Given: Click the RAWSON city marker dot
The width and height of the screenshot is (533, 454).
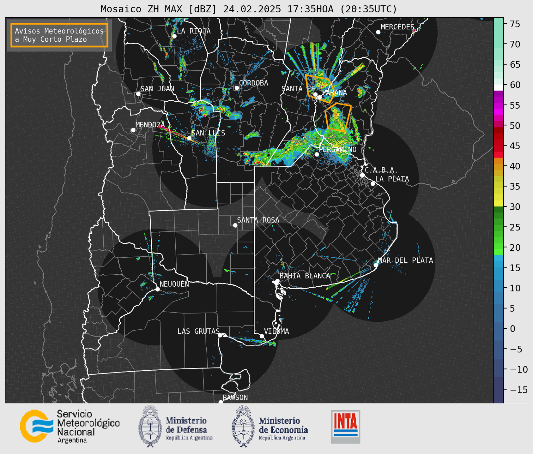Looking at the screenshot, I should pyautogui.click(x=221, y=402).
